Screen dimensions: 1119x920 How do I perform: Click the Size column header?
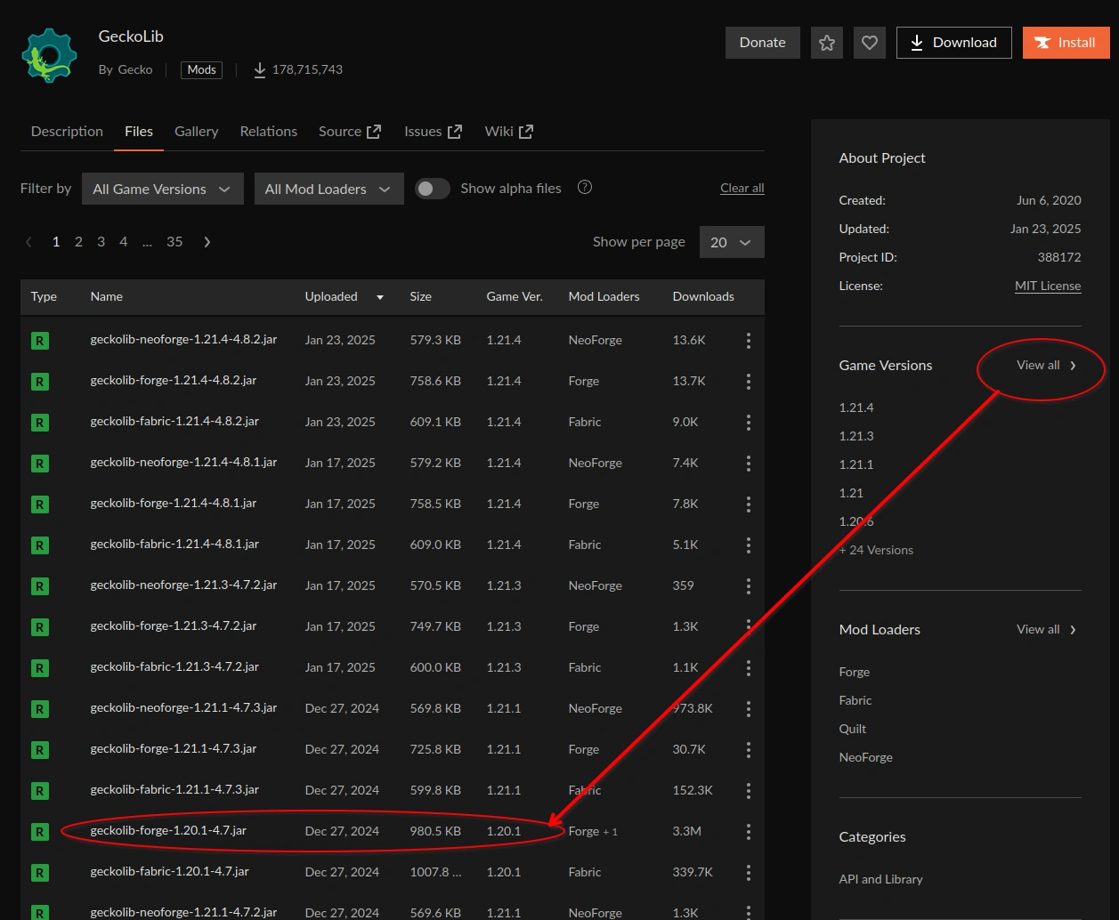420,296
